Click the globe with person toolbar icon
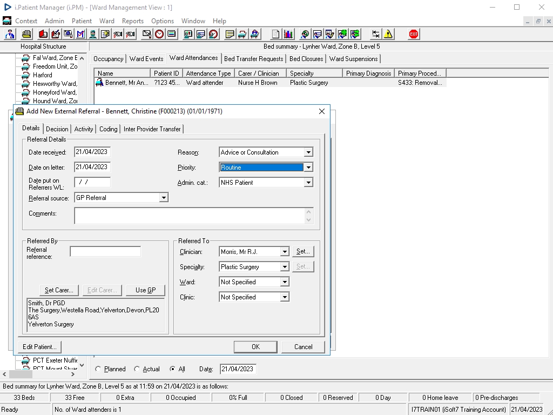Screen dimensions: 553x415 click(x=305, y=34)
